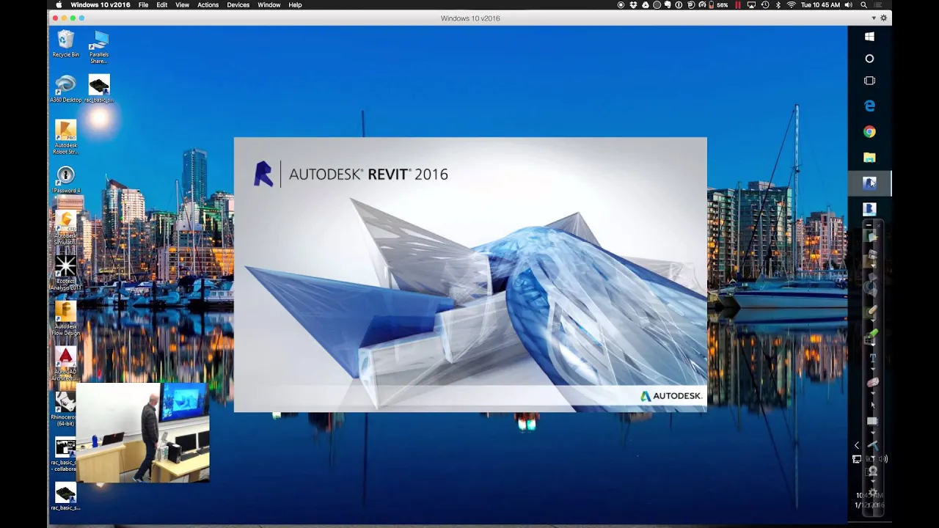
Task: Open the Wi-Fi menu
Action: (792, 4)
